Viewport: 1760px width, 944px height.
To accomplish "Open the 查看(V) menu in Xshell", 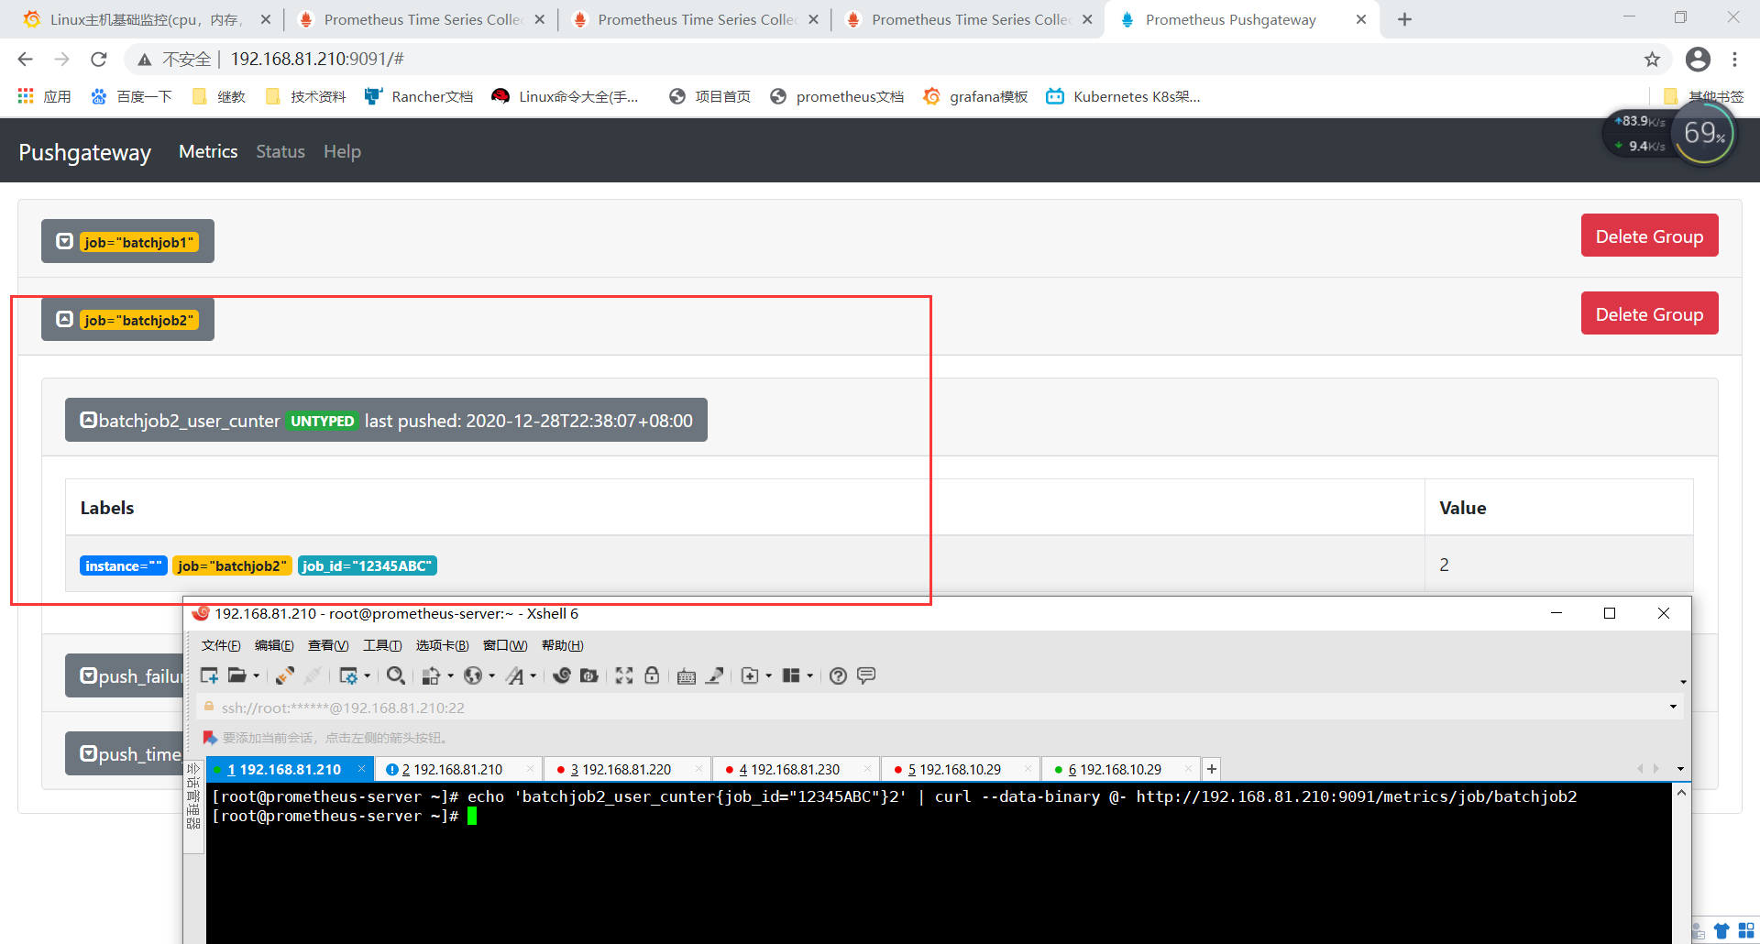I will tap(328, 645).
